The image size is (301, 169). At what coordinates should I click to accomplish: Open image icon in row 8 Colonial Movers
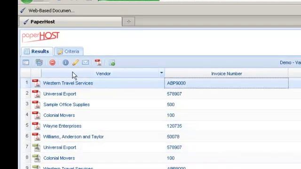click(x=36, y=158)
